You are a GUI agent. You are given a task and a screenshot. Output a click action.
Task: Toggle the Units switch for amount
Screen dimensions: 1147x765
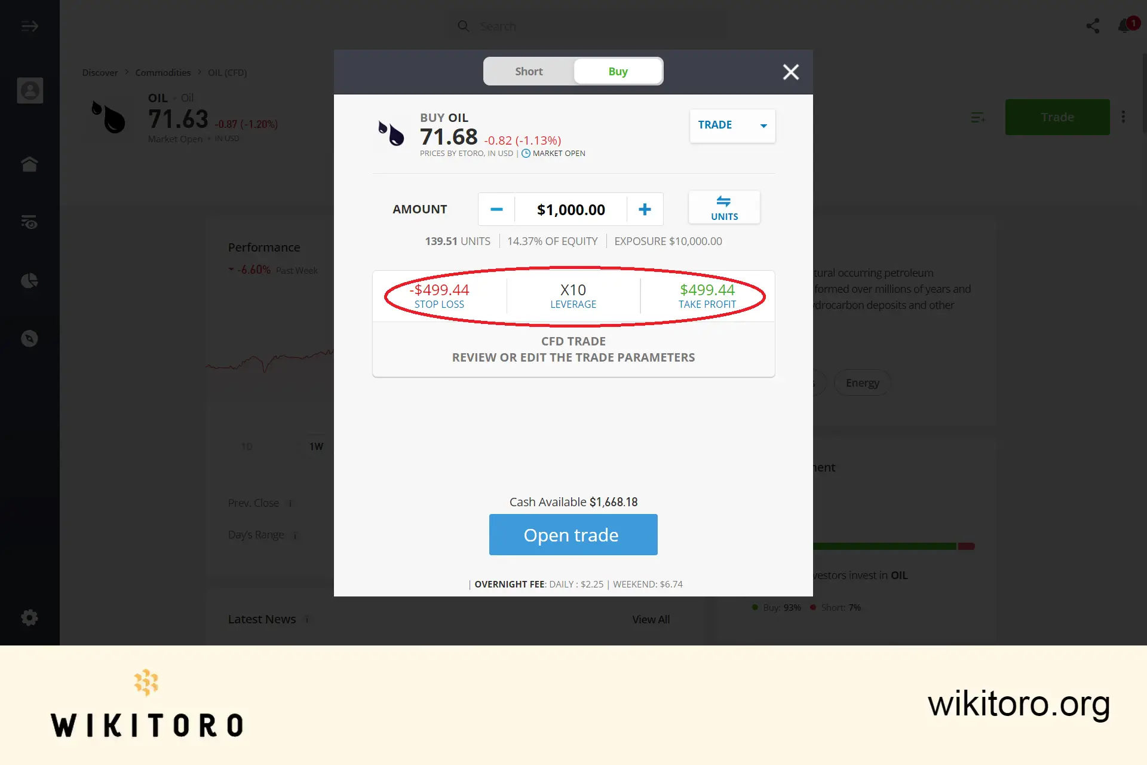[723, 207]
